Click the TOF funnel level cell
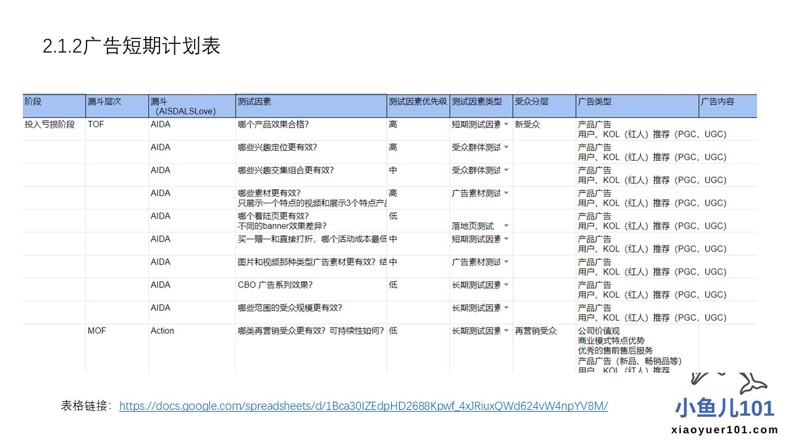791x445 pixels. 96,124
